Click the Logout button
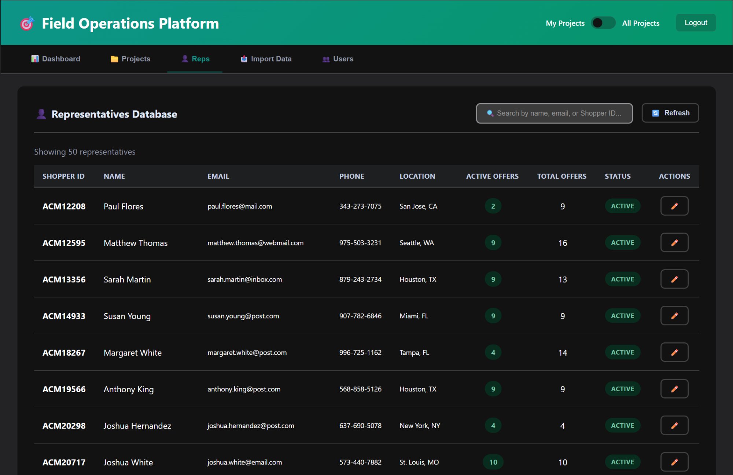 pyautogui.click(x=696, y=23)
